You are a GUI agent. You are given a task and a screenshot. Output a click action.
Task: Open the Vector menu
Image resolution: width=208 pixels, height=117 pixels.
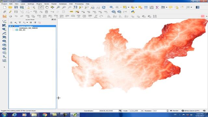pos(46,4)
